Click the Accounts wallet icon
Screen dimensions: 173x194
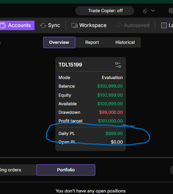point(3,25)
